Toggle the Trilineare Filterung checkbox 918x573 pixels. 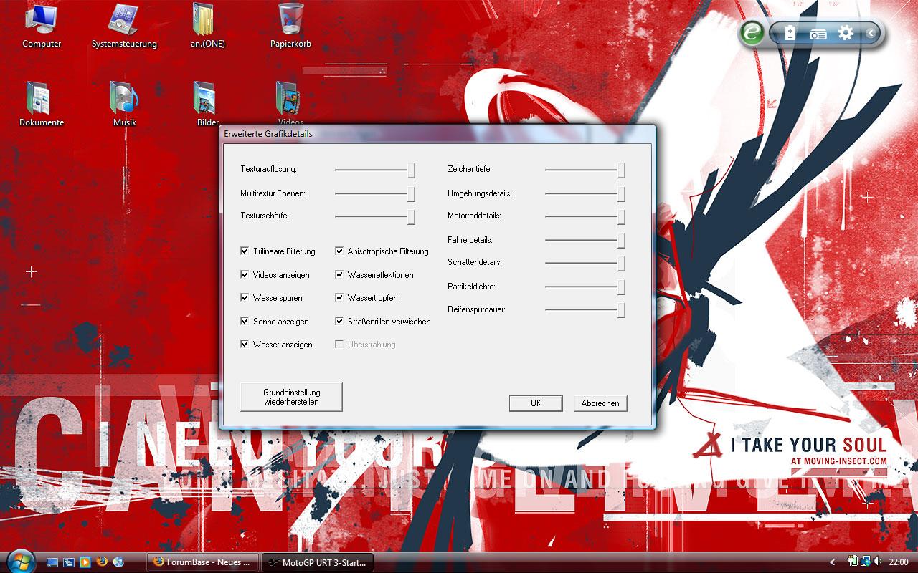pyautogui.click(x=245, y=251)
